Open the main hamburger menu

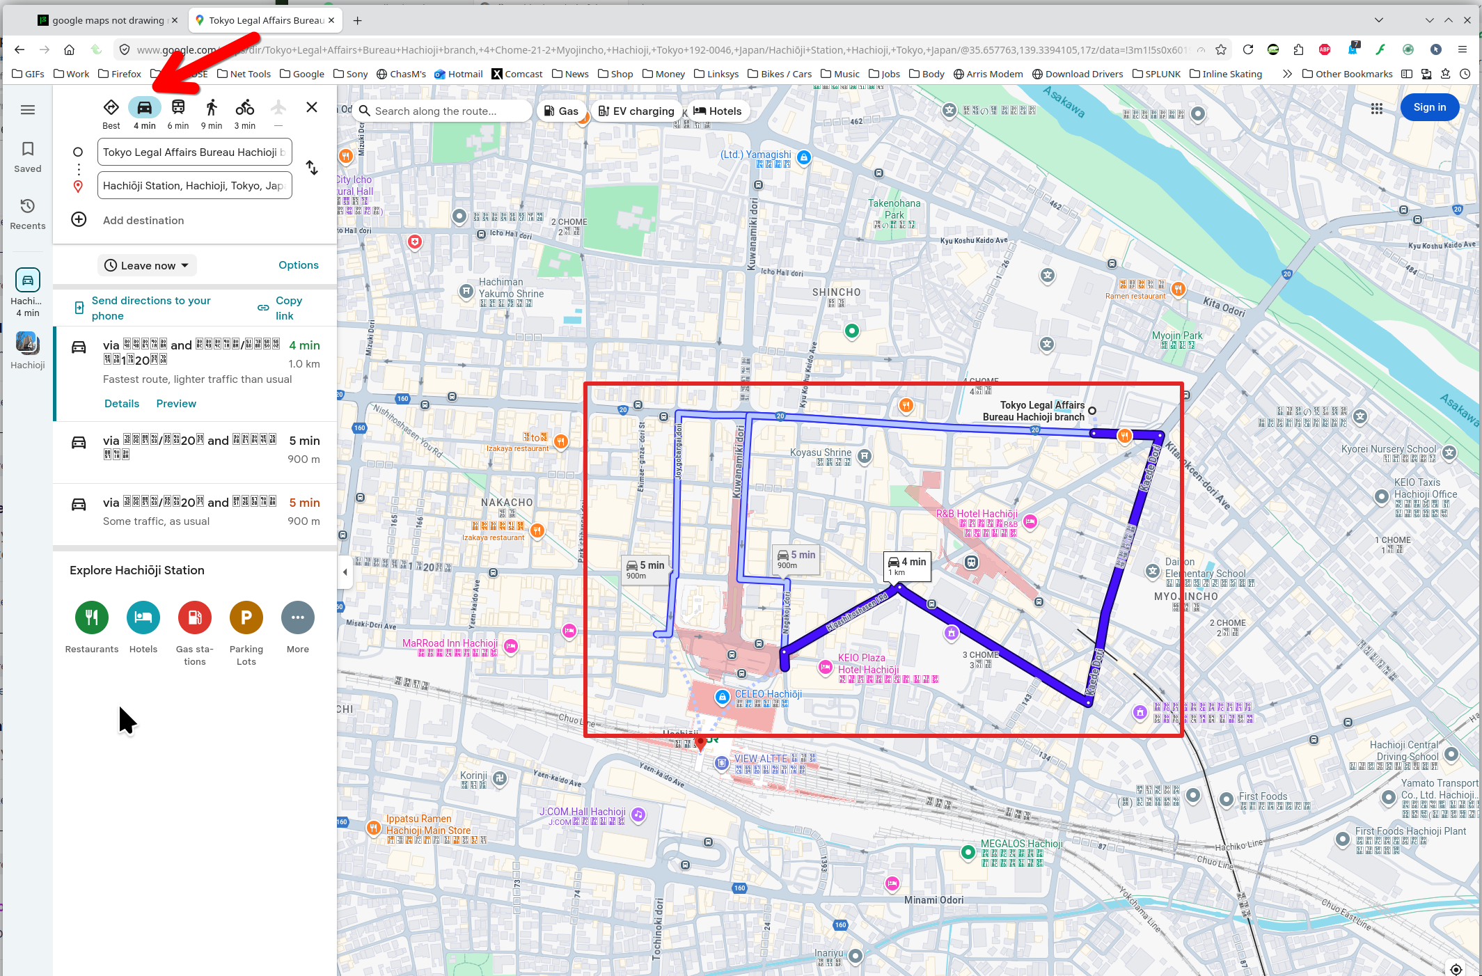click(28, 110)
